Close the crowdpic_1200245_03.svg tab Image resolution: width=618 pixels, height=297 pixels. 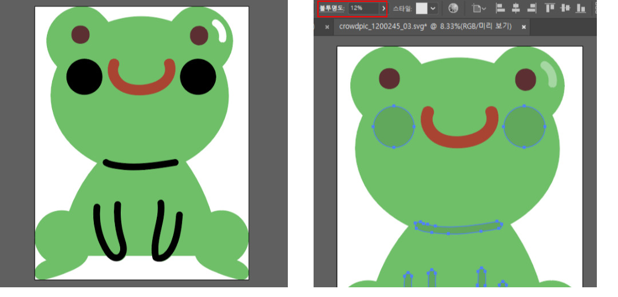pos(524,27)
